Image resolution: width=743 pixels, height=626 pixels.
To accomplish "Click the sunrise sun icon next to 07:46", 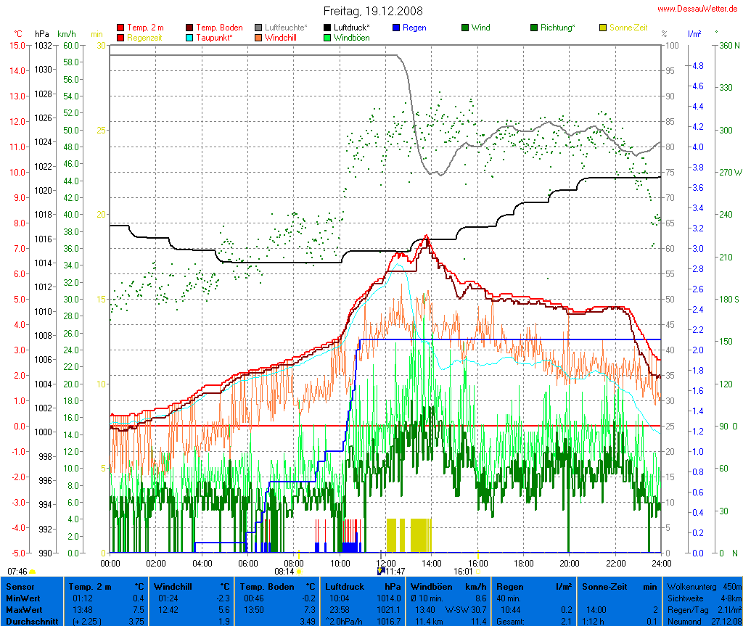I will 33,572.
